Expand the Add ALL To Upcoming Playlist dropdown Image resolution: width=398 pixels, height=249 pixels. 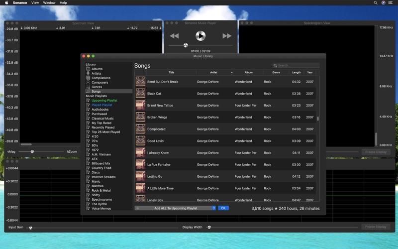click(214, 208)
